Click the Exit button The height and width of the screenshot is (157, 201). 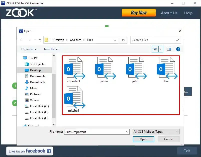(x=187, y=151)
